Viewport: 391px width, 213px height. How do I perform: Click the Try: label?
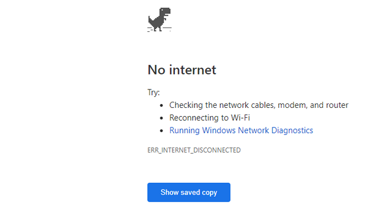pos(154,92)
